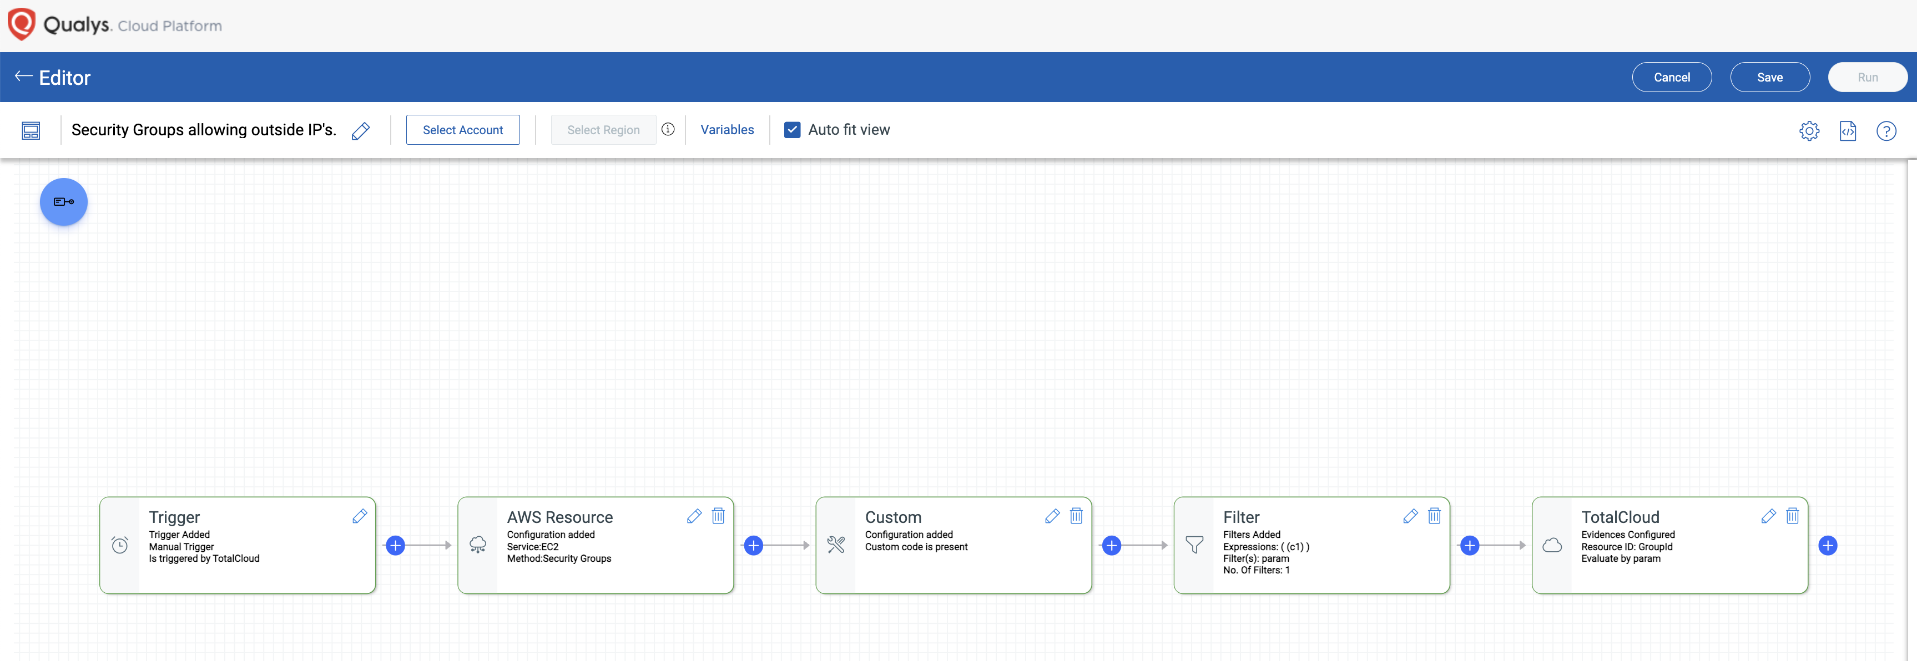Edit the Filter node
The image size is (1917, 661).
point(1410,516)
